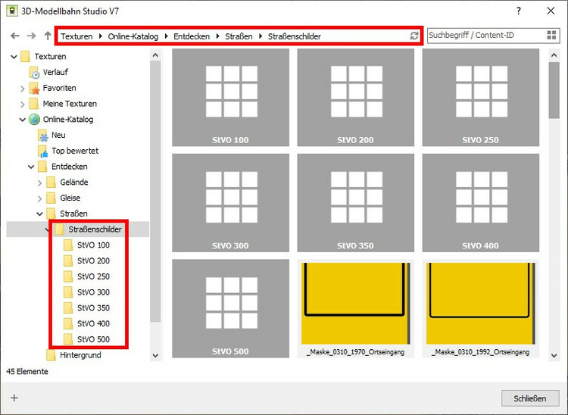Click the thumbnail pane scroll-up arrow

pyautogui.click(x=554, y=55)
